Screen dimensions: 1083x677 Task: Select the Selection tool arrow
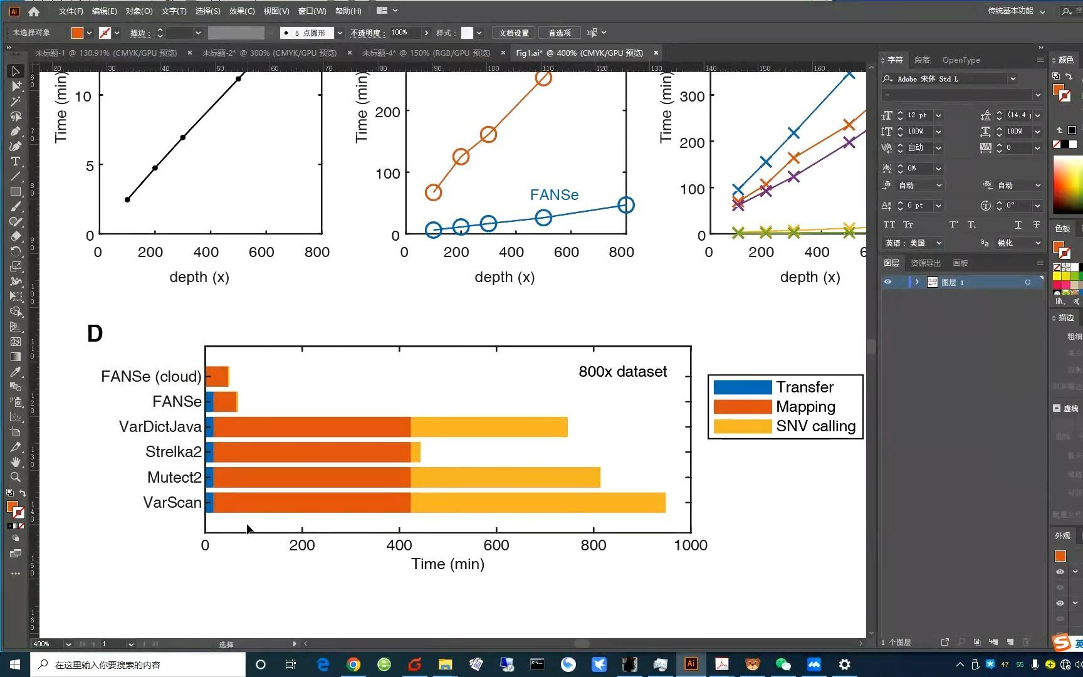16,71
